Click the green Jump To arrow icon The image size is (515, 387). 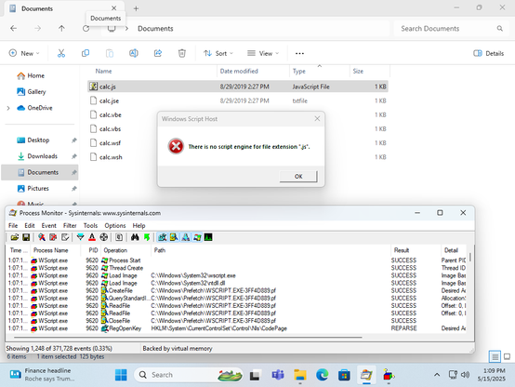click(x=147, y=237)
